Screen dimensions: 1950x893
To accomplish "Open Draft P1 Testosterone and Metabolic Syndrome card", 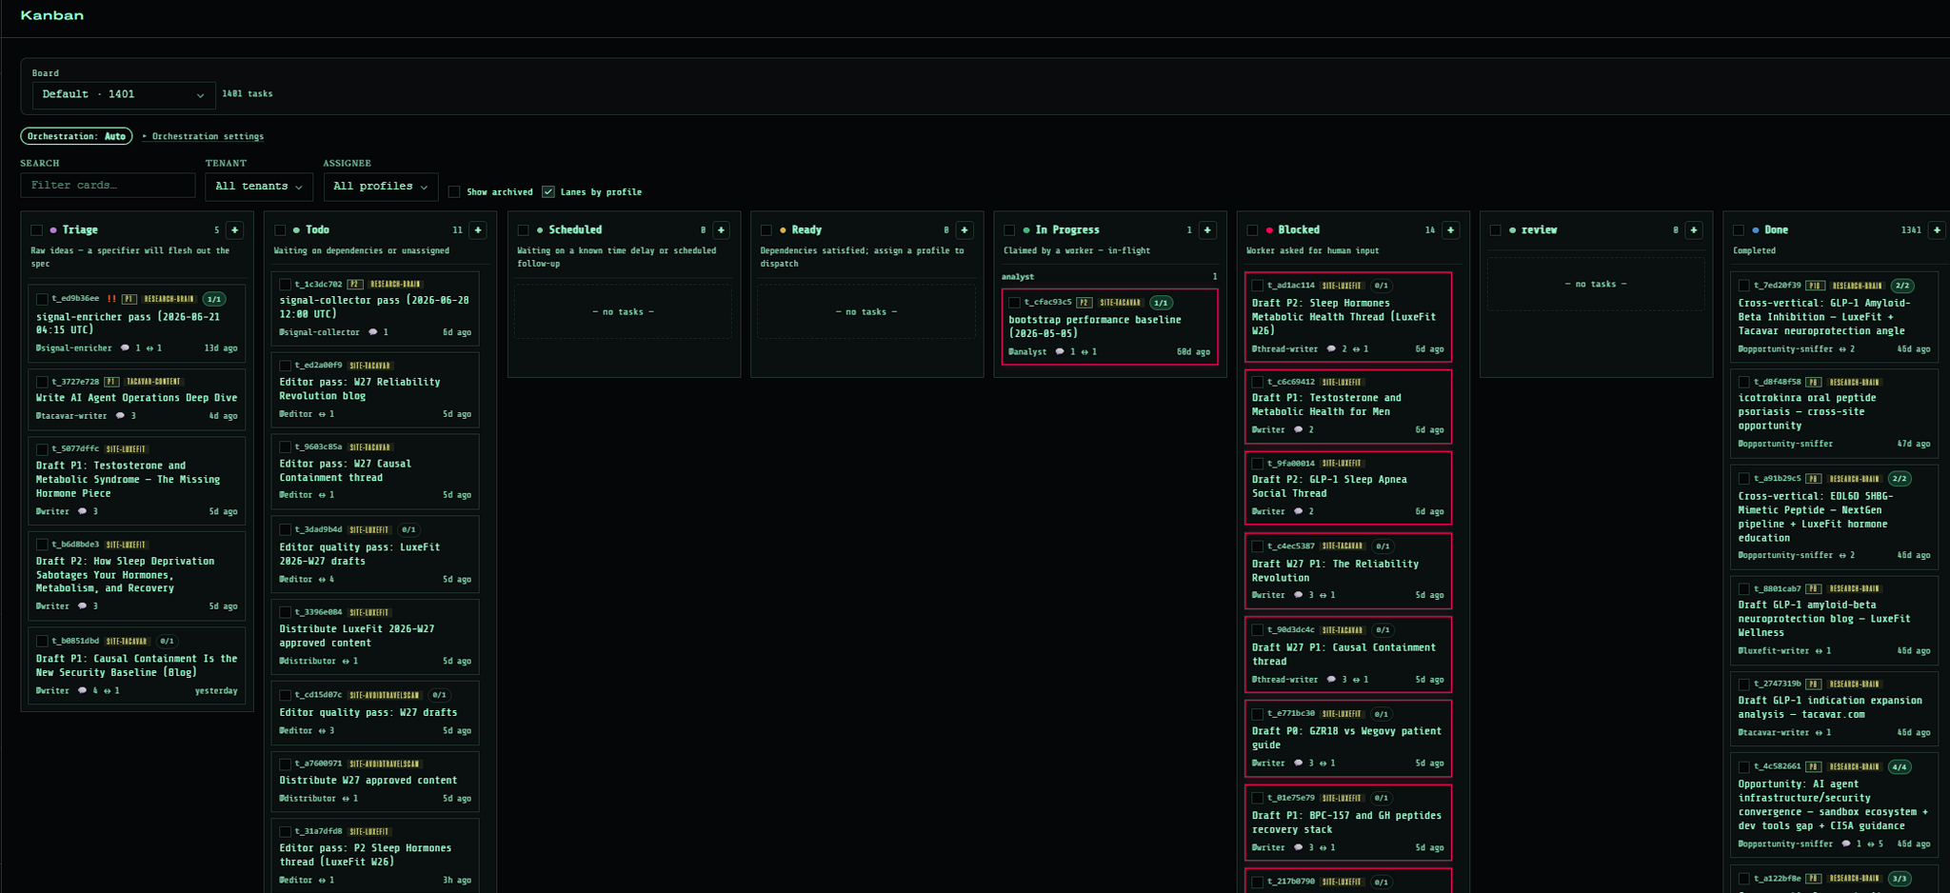I will [x=136, y=480].
